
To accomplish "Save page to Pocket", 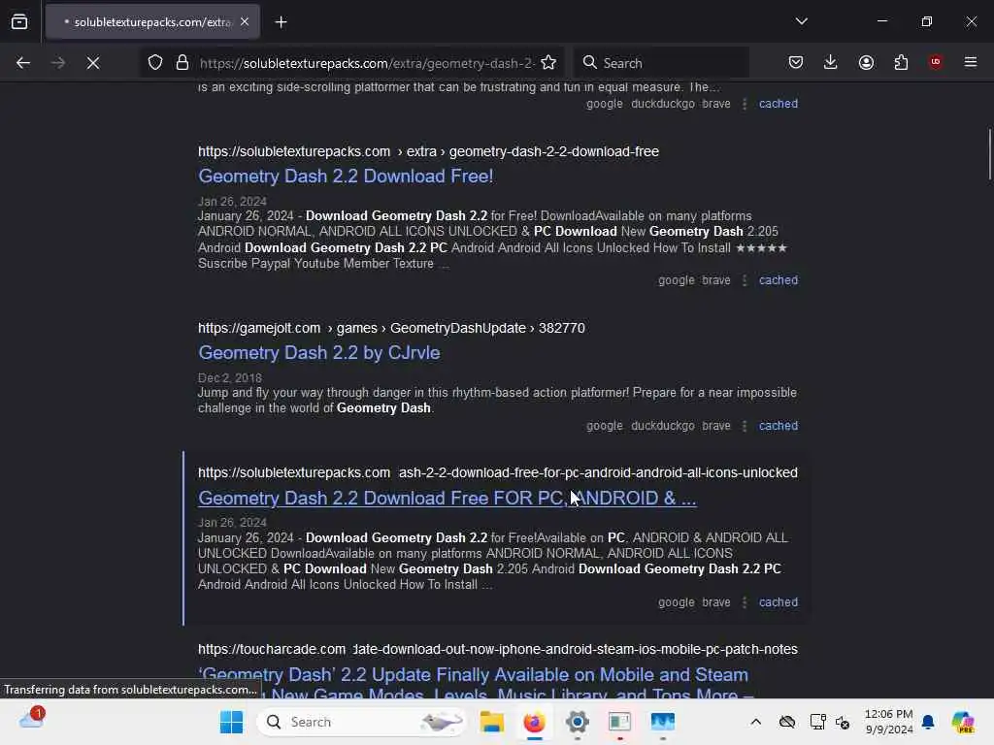I will [796, 62].
